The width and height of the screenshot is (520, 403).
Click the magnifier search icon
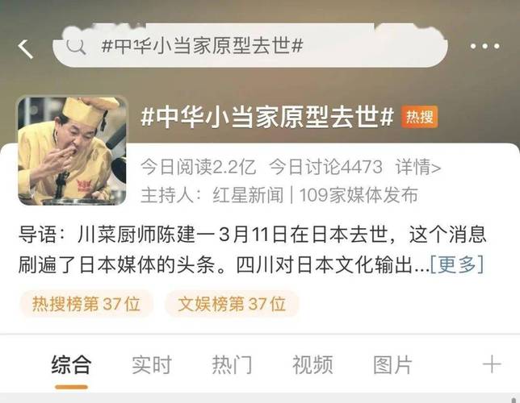76,47
